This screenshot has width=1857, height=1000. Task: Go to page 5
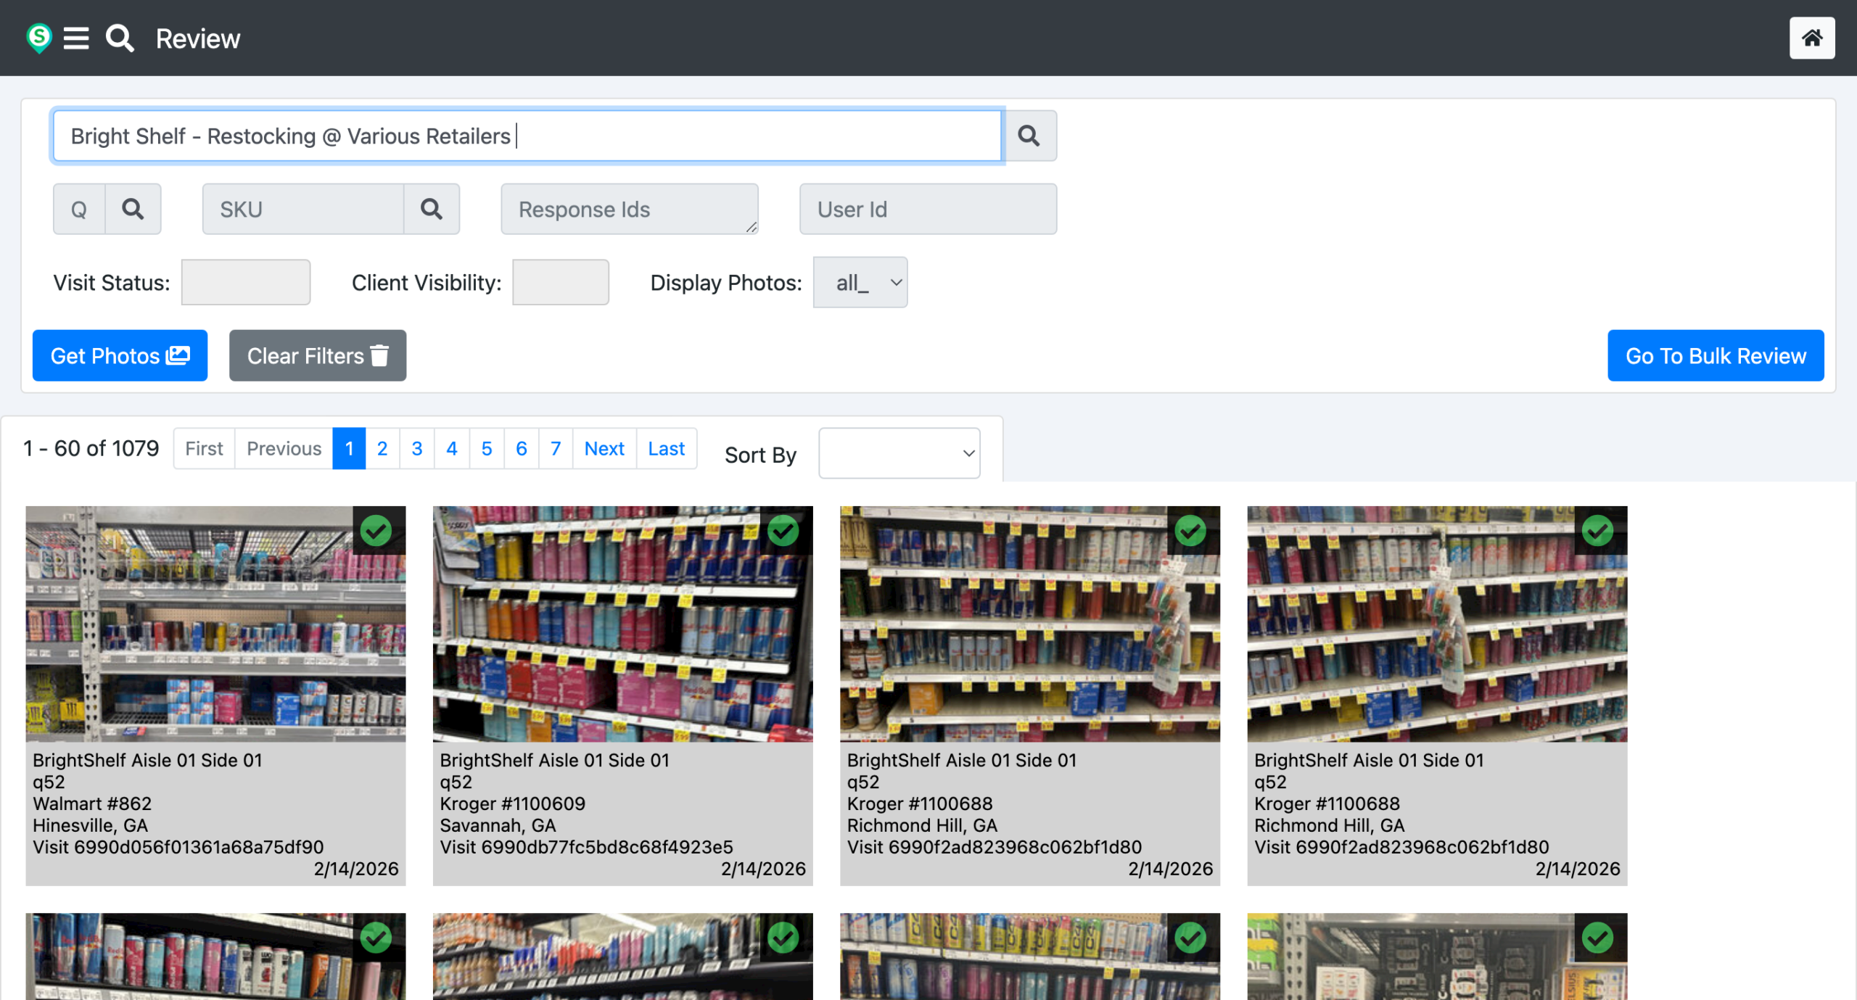tap(487, 448)
